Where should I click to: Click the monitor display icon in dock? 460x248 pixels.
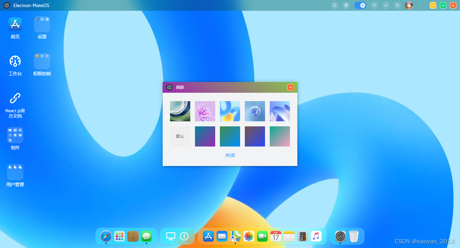click(x=171, y=236)
